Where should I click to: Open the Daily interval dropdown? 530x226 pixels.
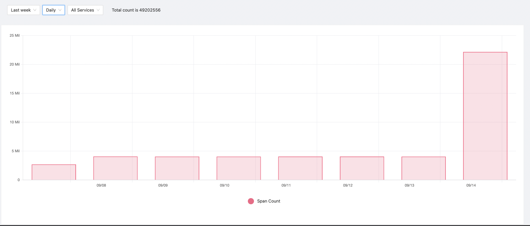click(x=53, y=10)
